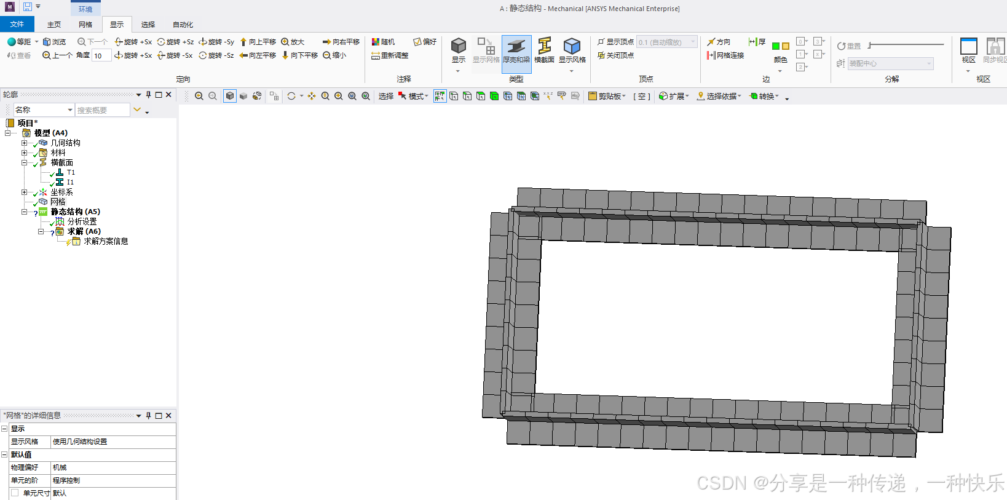1007x500 pixels.
Task: Check the 单元尺寸 checkbox
Action: (15, 493)
